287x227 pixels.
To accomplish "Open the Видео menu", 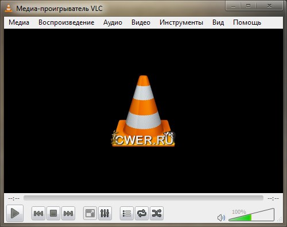I will (141, 22).
